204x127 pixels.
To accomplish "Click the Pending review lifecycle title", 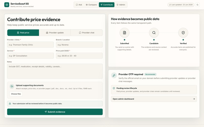I will (x=127, y=88).
